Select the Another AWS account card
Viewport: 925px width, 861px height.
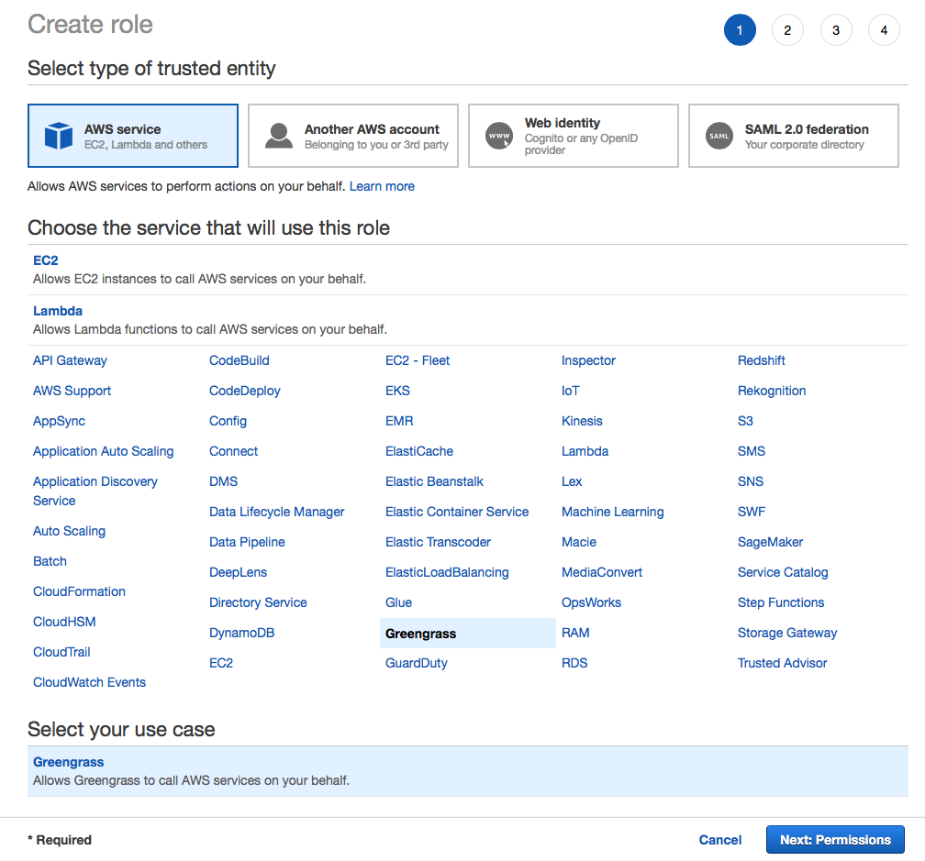352,136
